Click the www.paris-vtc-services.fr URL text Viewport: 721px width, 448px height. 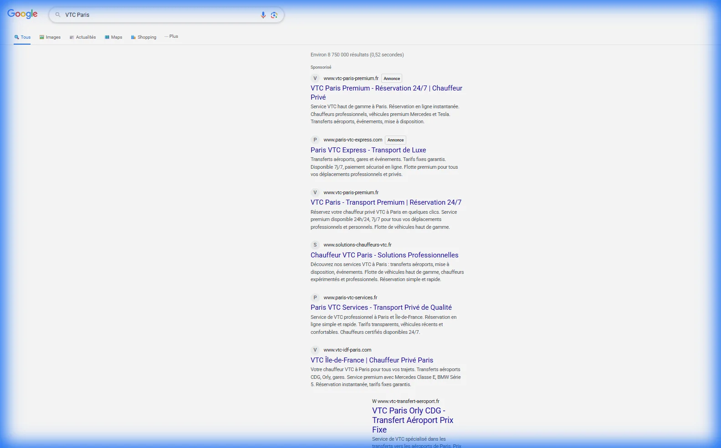pos(350,297)
